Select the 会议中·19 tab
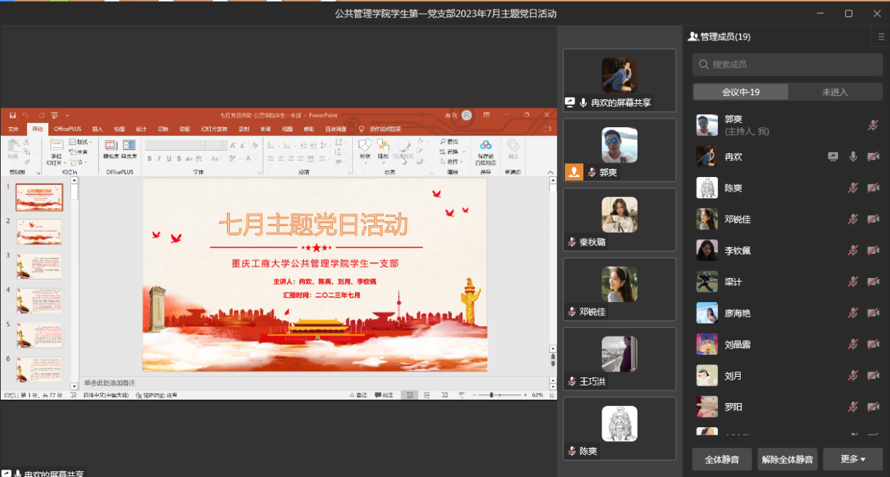Screen dimensions: 890x477 coord(741,92)
